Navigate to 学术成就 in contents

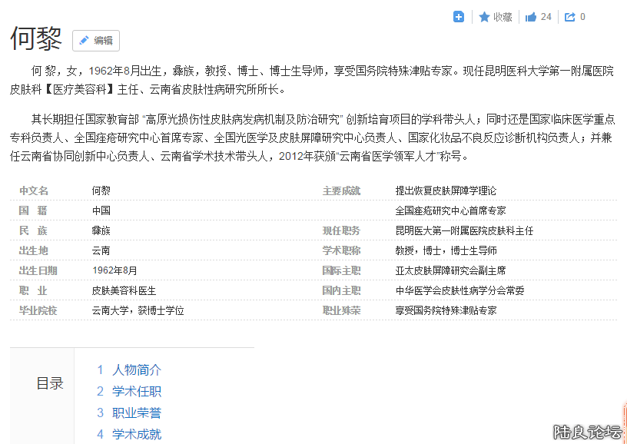point(136,434)
